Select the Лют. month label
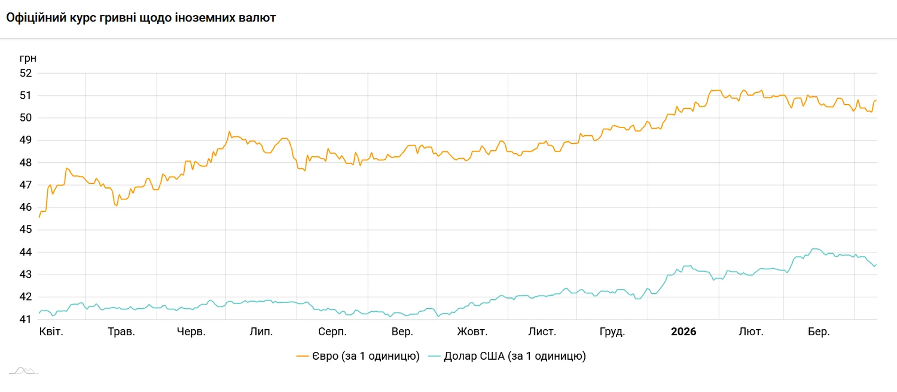 tap(751, 332)
